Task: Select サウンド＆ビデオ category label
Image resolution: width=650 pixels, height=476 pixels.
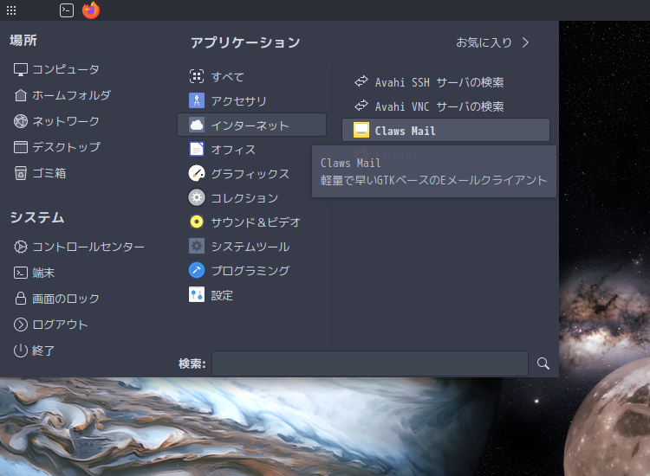Action: [256, 222]
